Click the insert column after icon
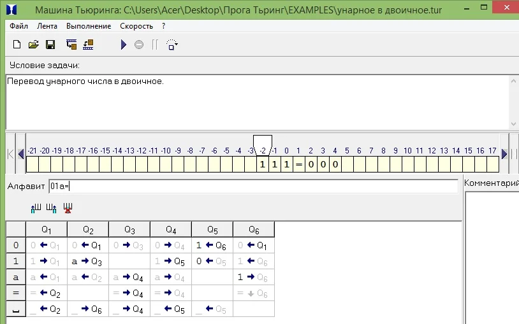Viewport: 519px width, 324px height. pos(51,208)
